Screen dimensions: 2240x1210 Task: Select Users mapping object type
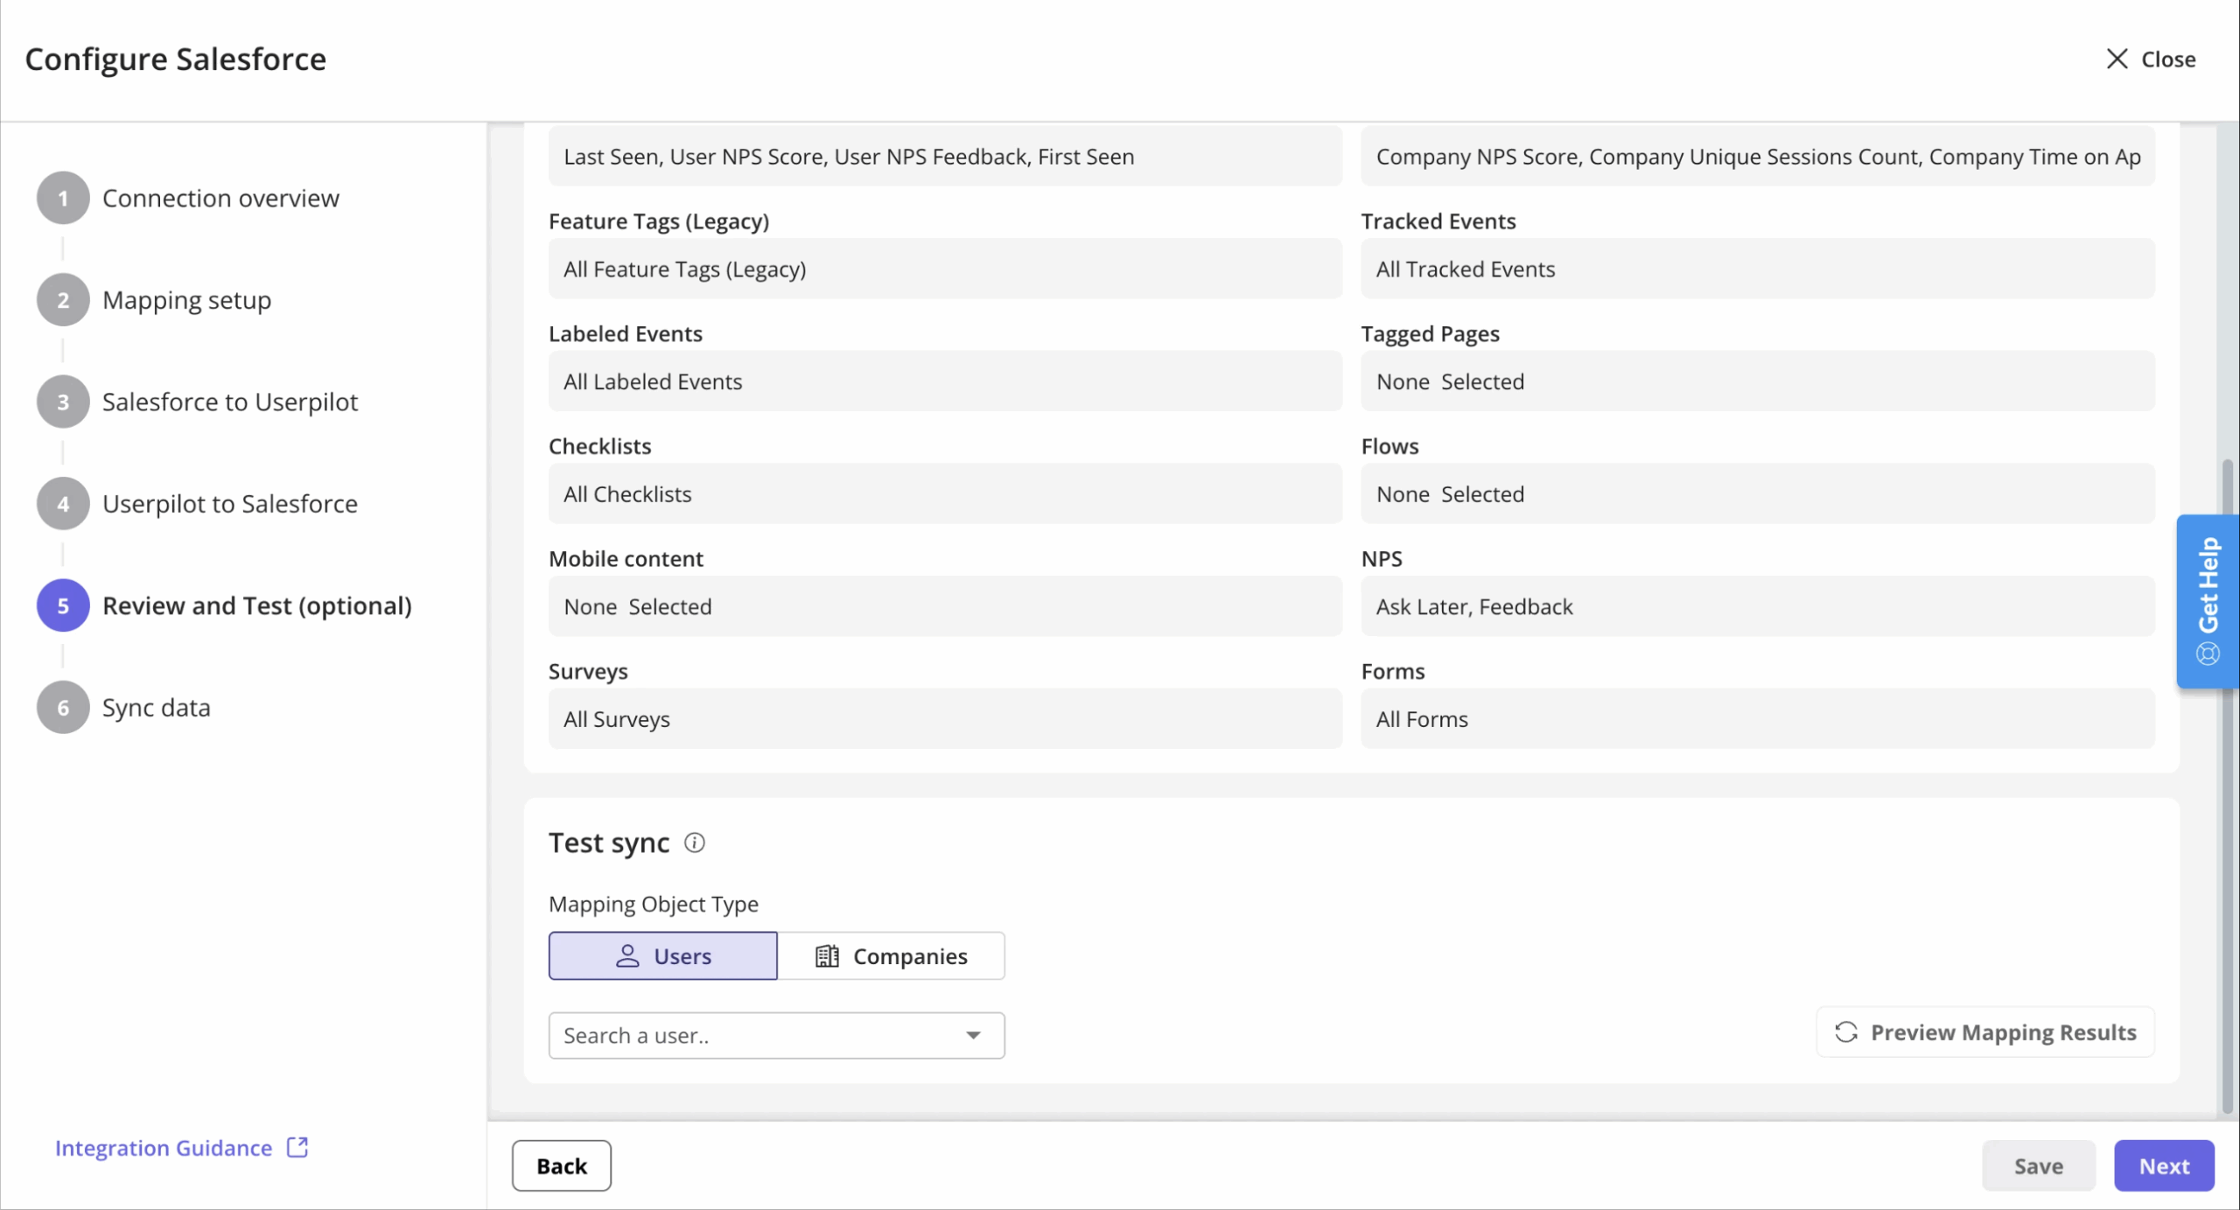coord(662,955)
